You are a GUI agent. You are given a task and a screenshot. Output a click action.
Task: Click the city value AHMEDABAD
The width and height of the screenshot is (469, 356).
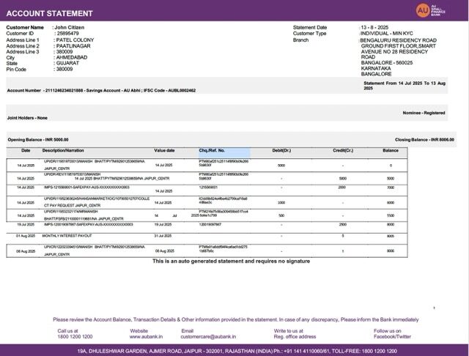(x=72, y=57)
